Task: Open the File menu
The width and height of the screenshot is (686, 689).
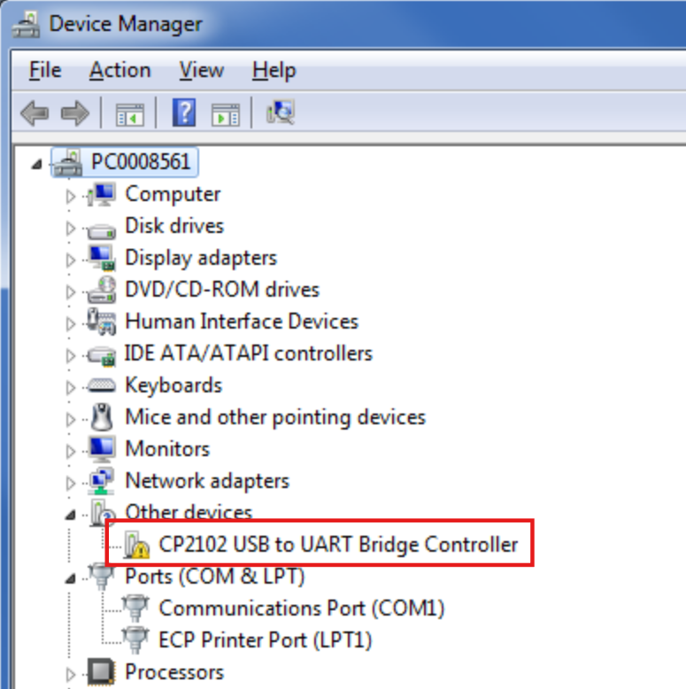Action: [45, 70]
